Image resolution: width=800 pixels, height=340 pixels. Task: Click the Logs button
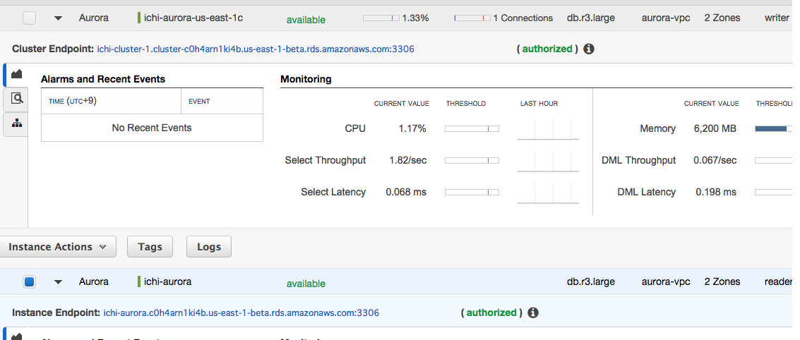[x=208, y=247]
